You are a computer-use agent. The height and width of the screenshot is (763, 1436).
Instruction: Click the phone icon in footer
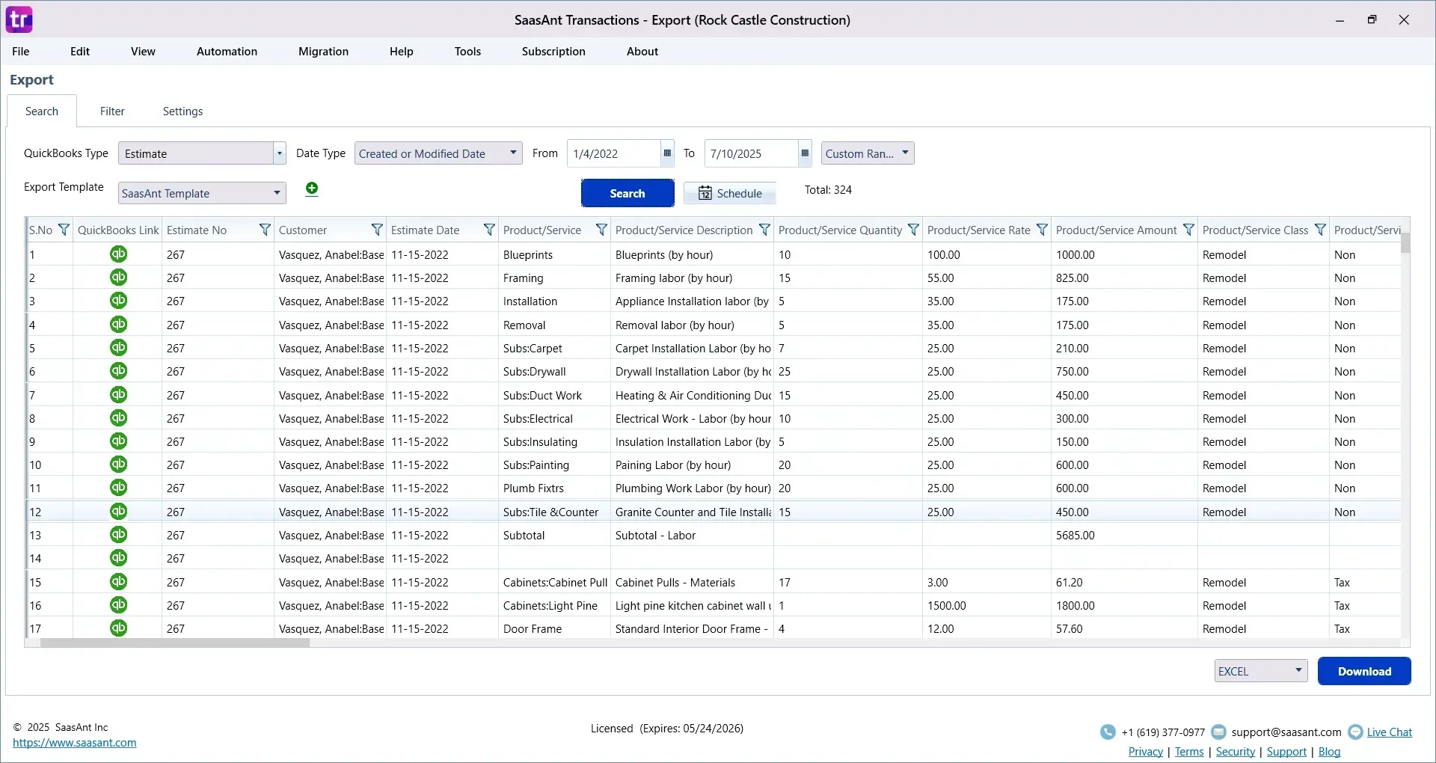1108,732
